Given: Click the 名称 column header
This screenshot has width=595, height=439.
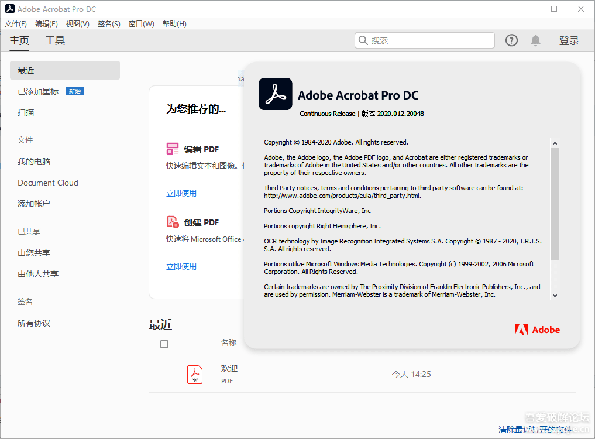Looking at the screenshot, I should pos(229,342).
